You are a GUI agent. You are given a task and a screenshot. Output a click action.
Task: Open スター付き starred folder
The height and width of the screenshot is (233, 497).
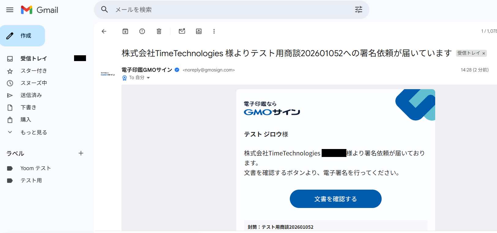34,71
